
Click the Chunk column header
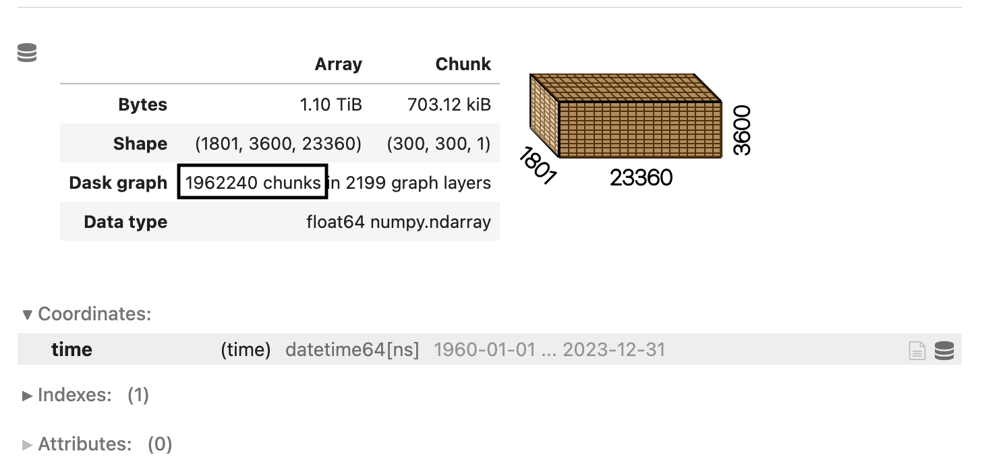pos(463,64)
